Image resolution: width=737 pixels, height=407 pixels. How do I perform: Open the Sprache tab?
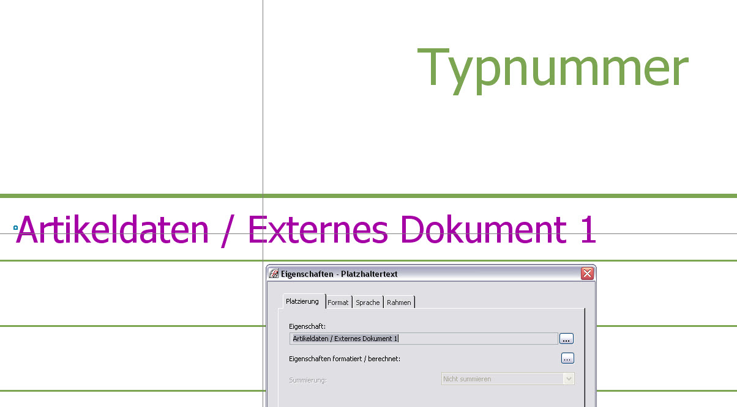[368, 302]
